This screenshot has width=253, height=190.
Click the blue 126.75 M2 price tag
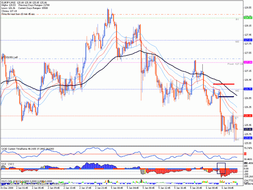coord(248,89)
